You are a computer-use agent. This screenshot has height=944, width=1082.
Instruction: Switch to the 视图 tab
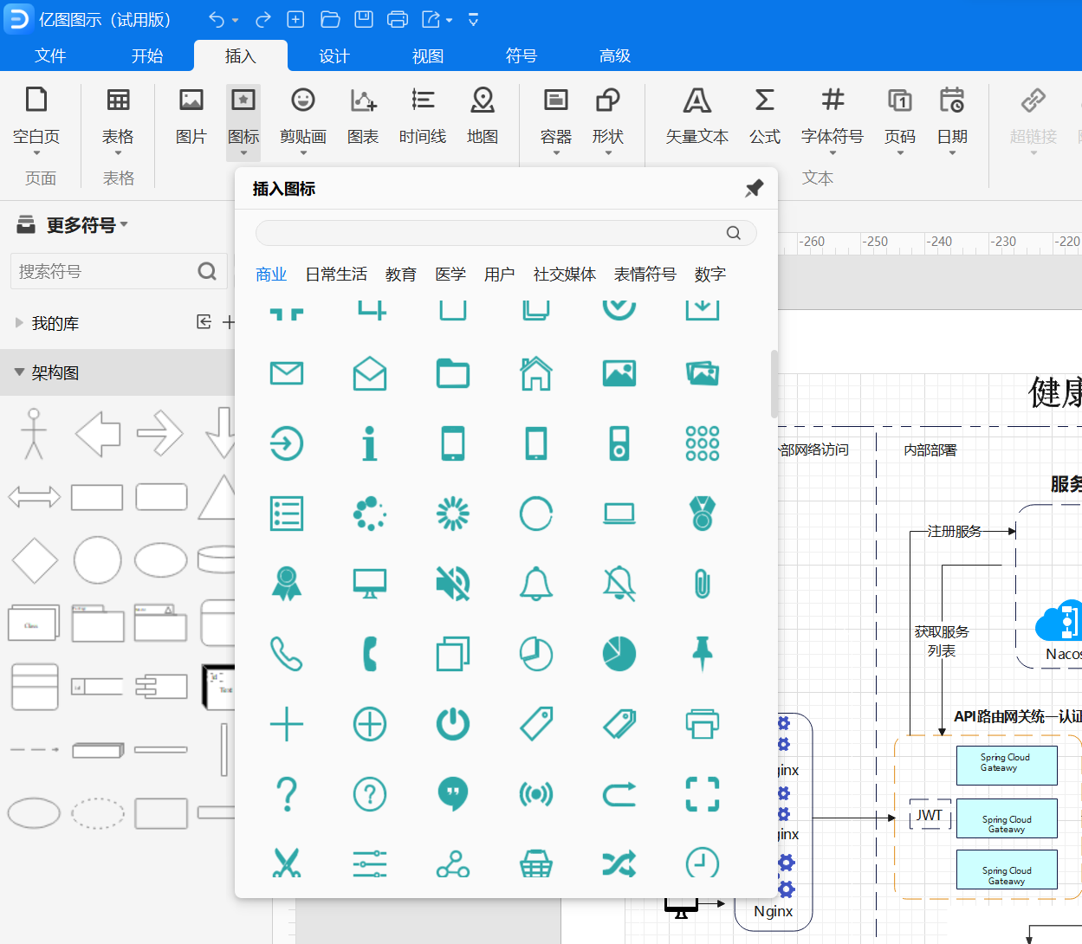pyautogui.click(x=428, y=55)
